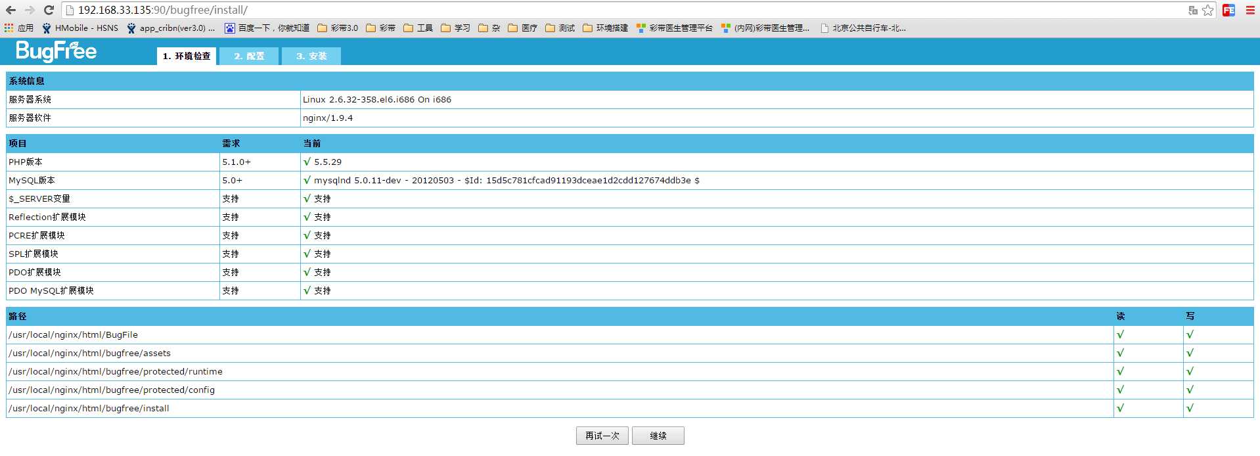Click the SPL扩展模块 check mark
1260x456 pixels.
(x=307, y=254)
